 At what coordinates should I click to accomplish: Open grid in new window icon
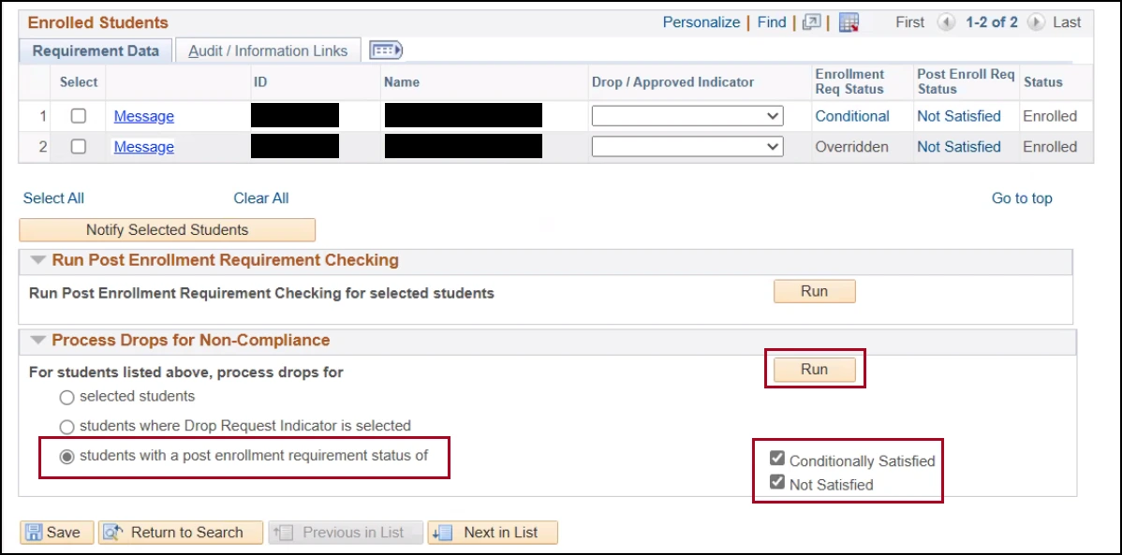coord(811,22)
